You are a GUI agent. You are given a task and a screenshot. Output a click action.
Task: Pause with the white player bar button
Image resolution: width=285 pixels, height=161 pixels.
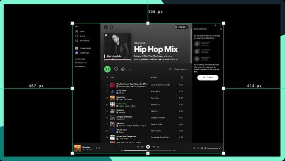[148, 147]
